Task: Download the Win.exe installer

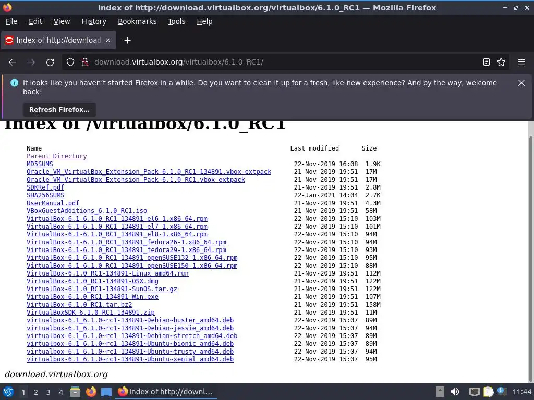Action: pyautogui.click(x=92, y=297)
